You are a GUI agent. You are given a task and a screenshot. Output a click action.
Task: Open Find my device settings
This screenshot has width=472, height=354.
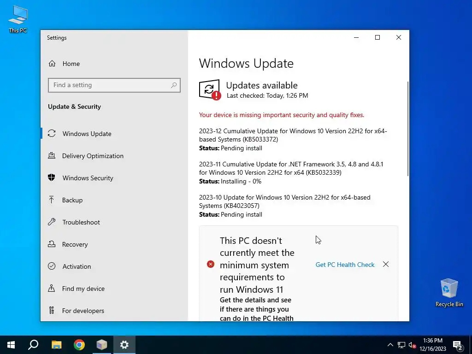[x=114, y=289]
